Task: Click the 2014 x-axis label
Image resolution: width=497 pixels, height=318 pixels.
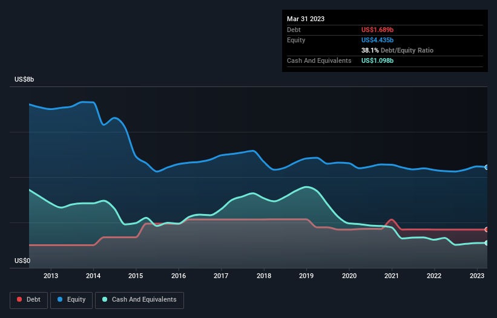Action: pos(93,276)
